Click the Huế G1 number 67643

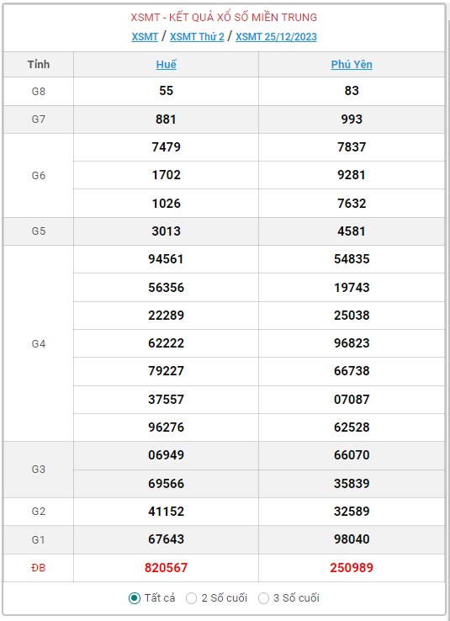pyautogui.click(x=167, y=539)
